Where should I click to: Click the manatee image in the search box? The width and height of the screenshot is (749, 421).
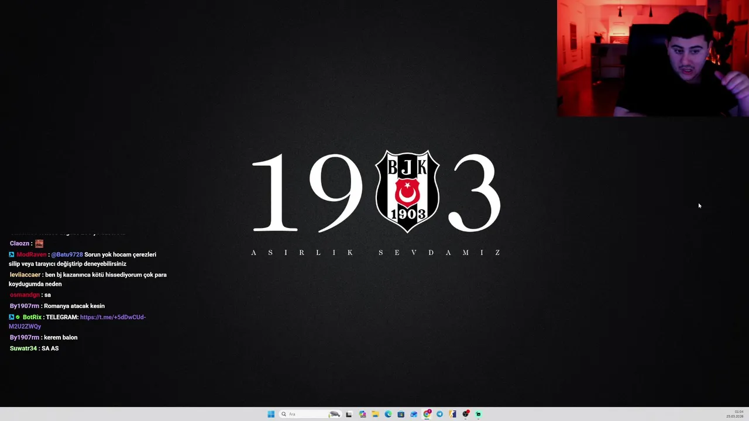[334, 414]
